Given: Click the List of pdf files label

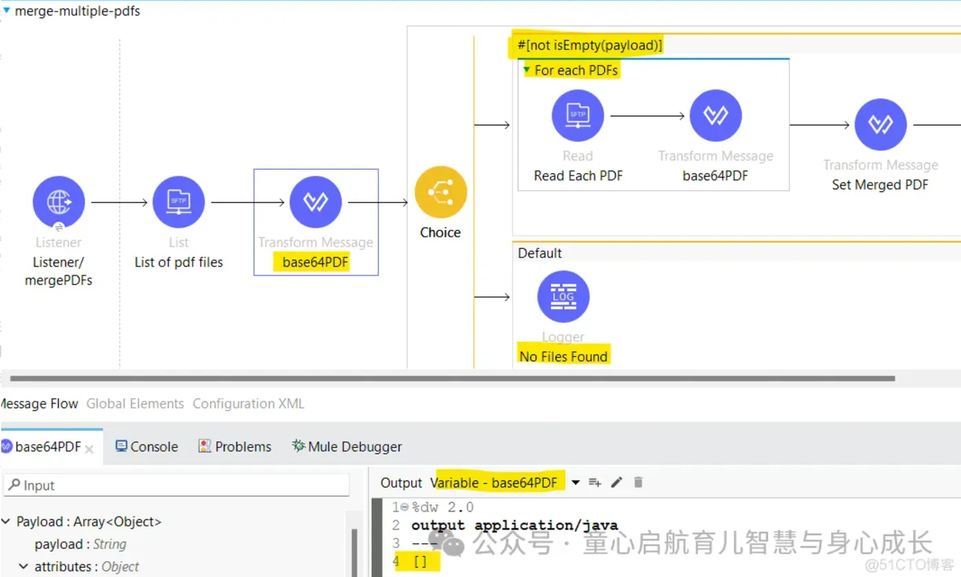Looking at the screenshot, I should (x=178, y=262).
